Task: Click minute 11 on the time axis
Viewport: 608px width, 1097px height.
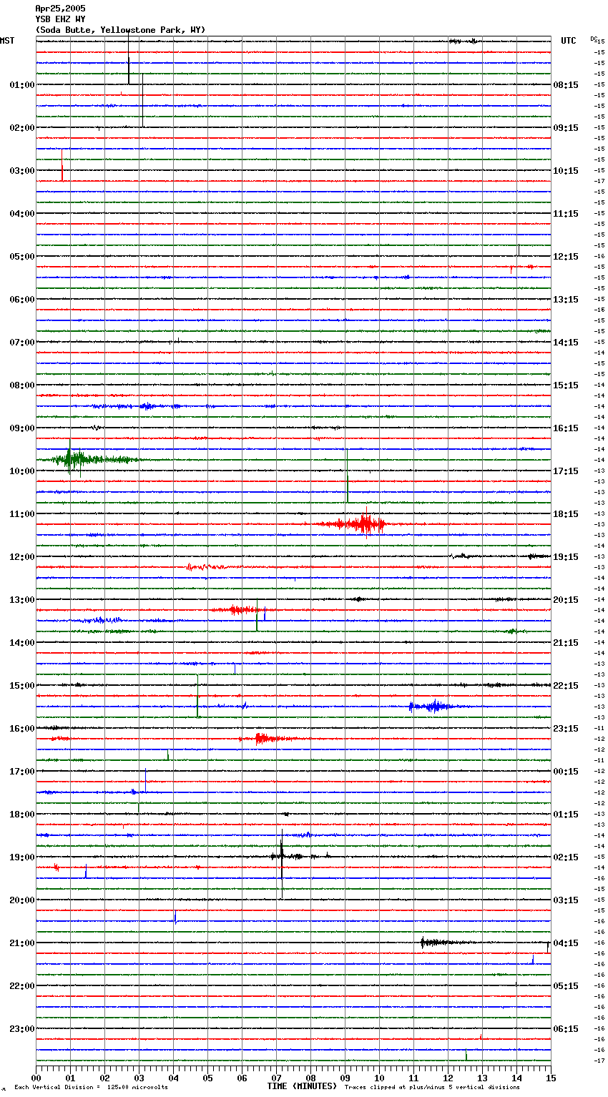Action: click(x=413, y=1078)
